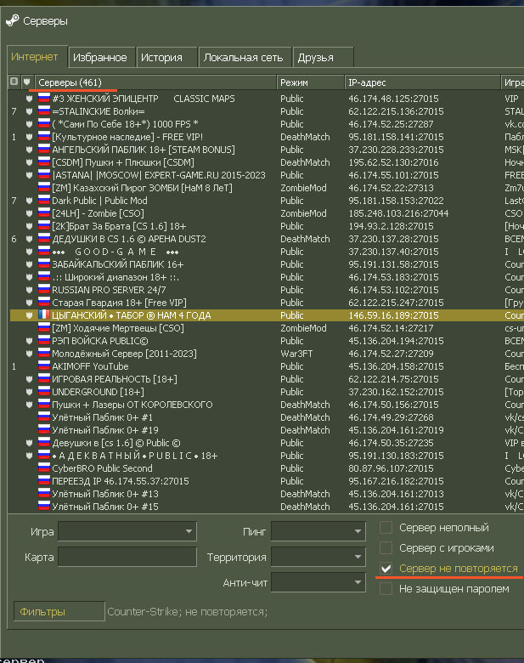Click Russian flag on Dark Public row
The image size is (524, 663).
(44, 201)
